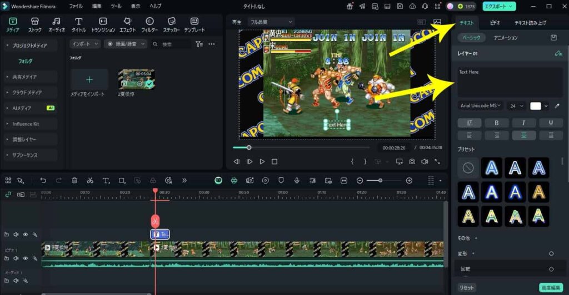This screenshot has height=295, width=569.
Task: Switch to the アニメーション sub-tab
Action: (x=506, y=38)
